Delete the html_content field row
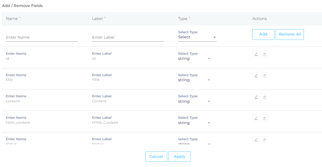322x167 pixels. 264,119
